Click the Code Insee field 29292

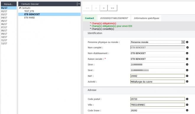157,110
